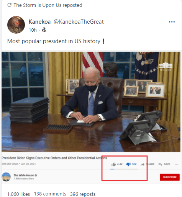View the 1,060 likes list

[19, 194]
